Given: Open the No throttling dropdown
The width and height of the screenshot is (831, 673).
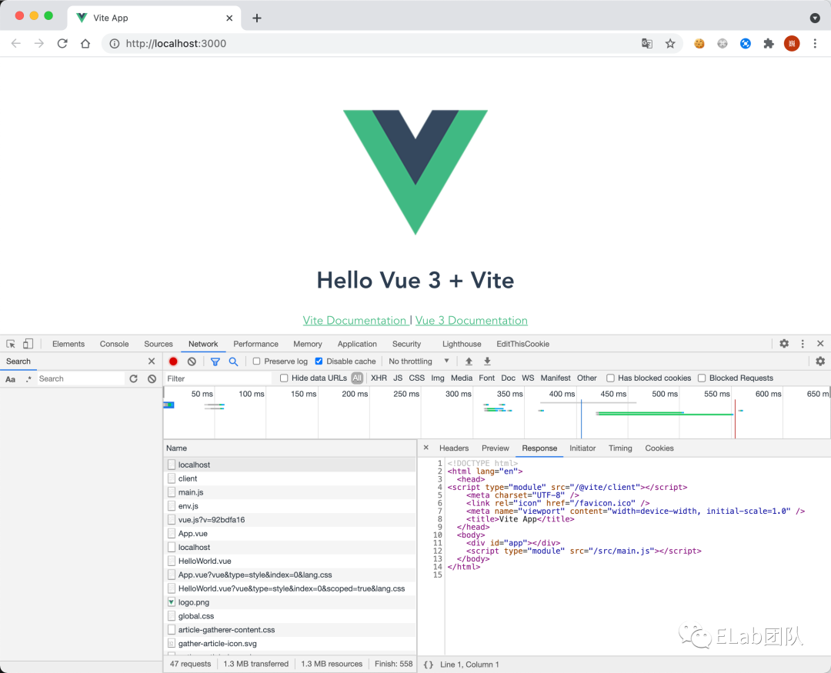Looking at the screenshot, I should 419,361.
